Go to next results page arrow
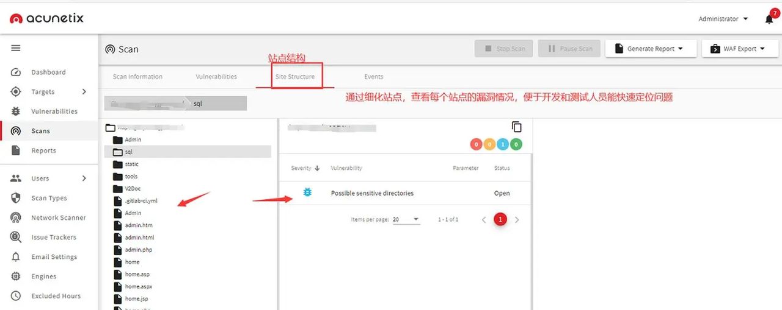Viewport: 782px width, 310px height. [x=517, y=219]
